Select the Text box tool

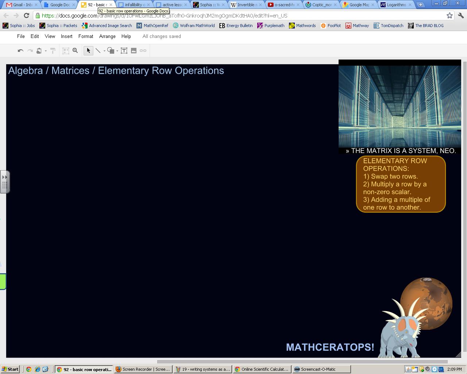tap(124, 51)
